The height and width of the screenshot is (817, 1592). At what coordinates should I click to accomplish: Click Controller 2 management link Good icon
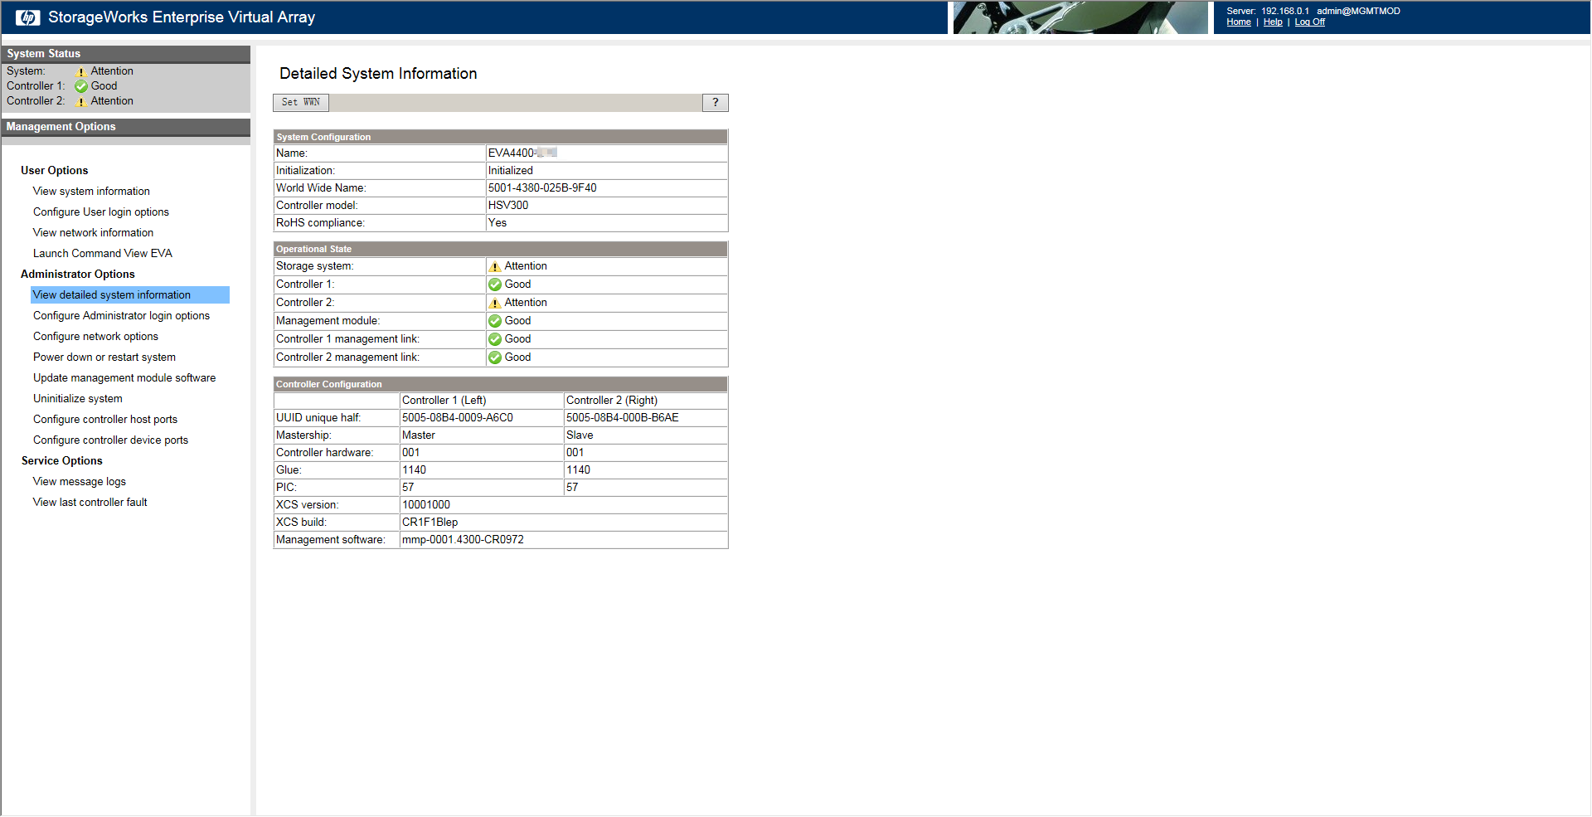pos(495,357)
